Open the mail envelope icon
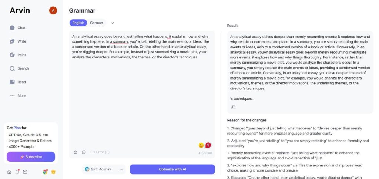This screenshot has height=179, width=379. point(25,172)
